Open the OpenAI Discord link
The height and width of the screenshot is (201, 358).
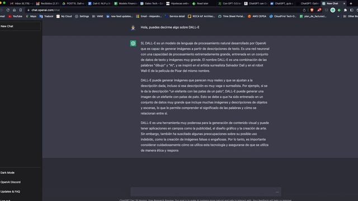coord(11,182)
